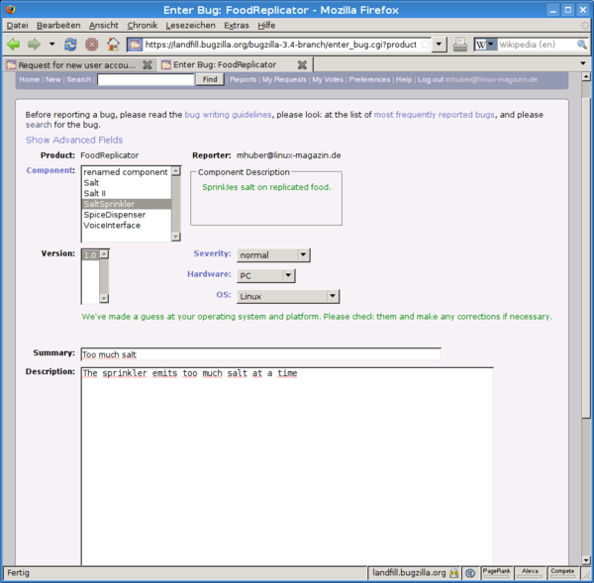Go to the Home page icon
Image resolution: width=594 pixels, height=583 pixels.
pos(113,45)
